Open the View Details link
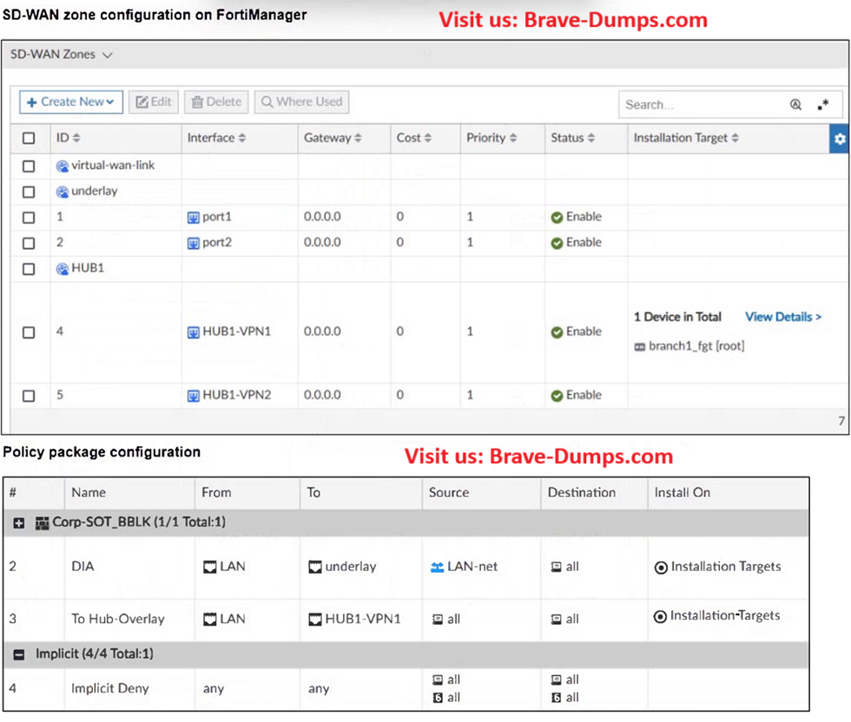The height and width of the screenshot is (722, 851). [x=783, y=318]
